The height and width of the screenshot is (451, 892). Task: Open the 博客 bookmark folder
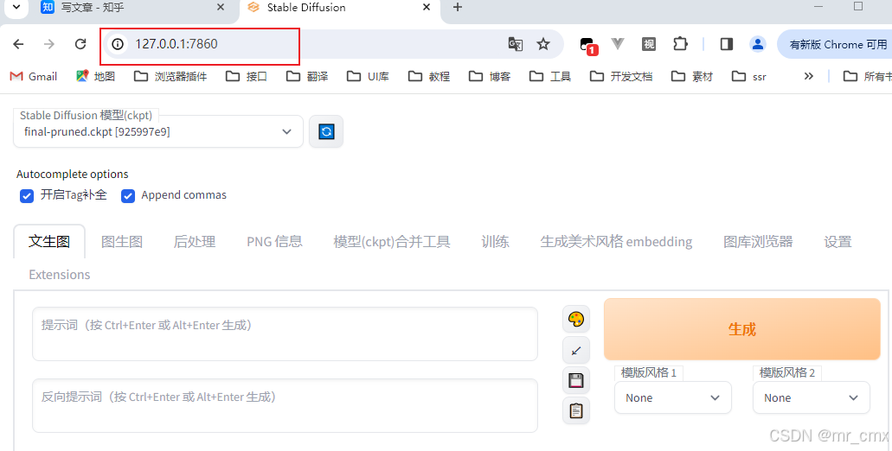(490, 76)
